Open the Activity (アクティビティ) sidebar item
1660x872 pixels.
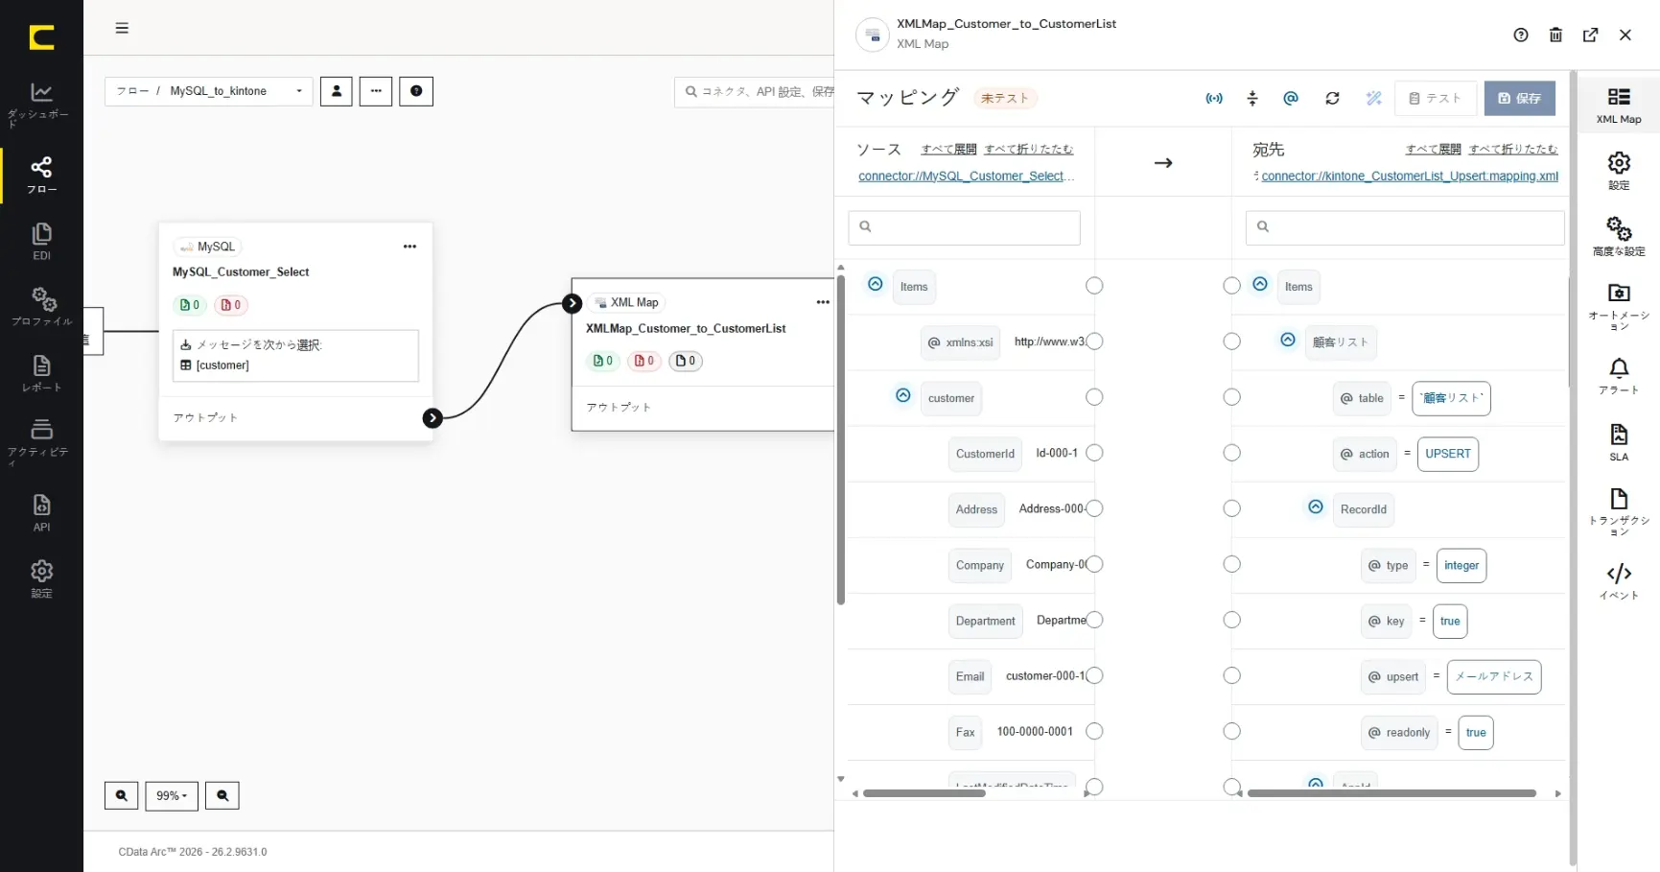41,441
